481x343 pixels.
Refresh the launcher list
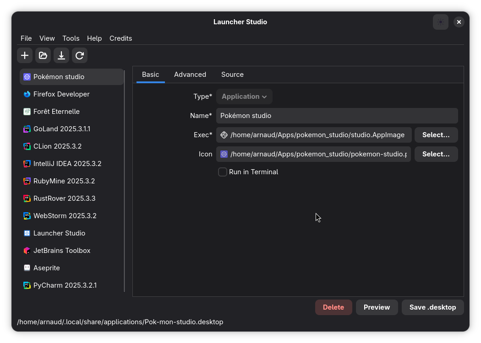tap(79, 55)
